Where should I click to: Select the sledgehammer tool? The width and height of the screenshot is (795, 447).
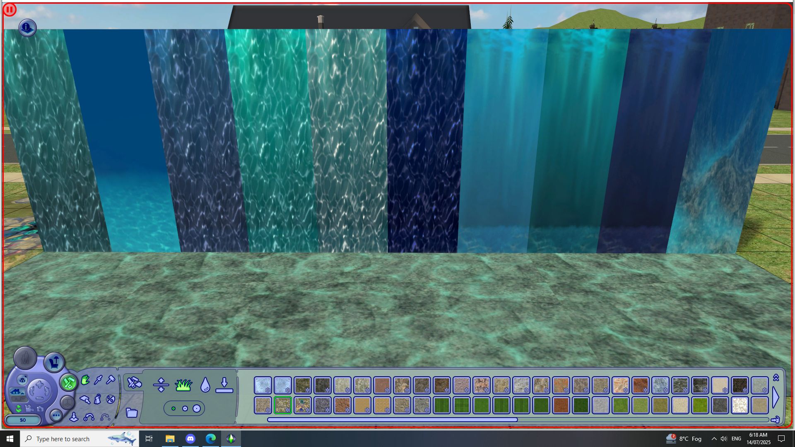click(x=111, y=380)
